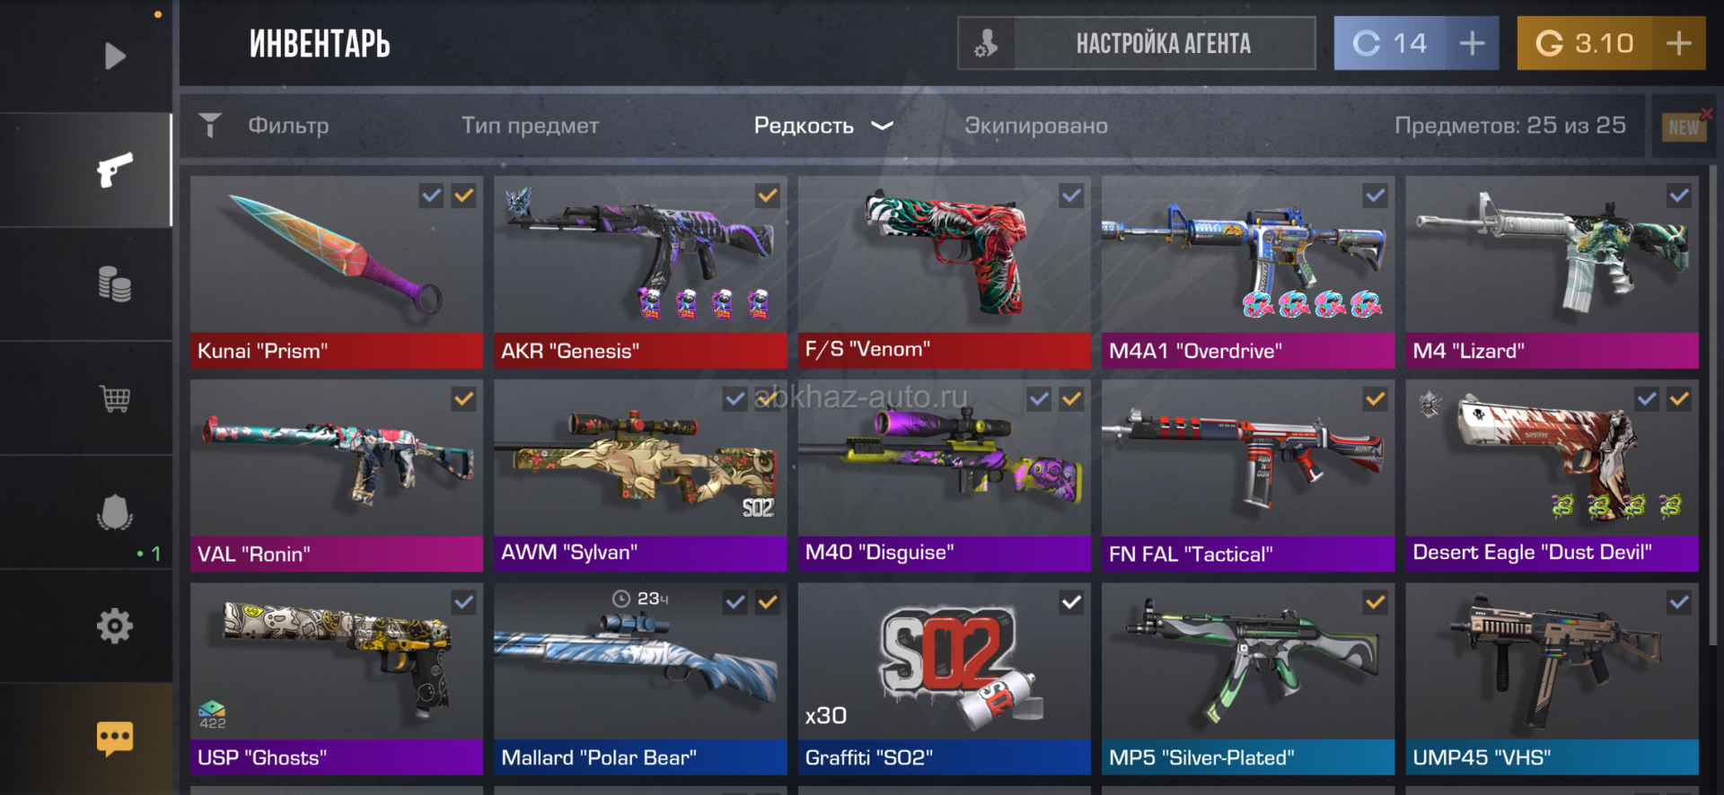The image size is (1724, 795).
Task: Toggle blue checkbox on F/S "Venom"
Action: click(1071, 196)
